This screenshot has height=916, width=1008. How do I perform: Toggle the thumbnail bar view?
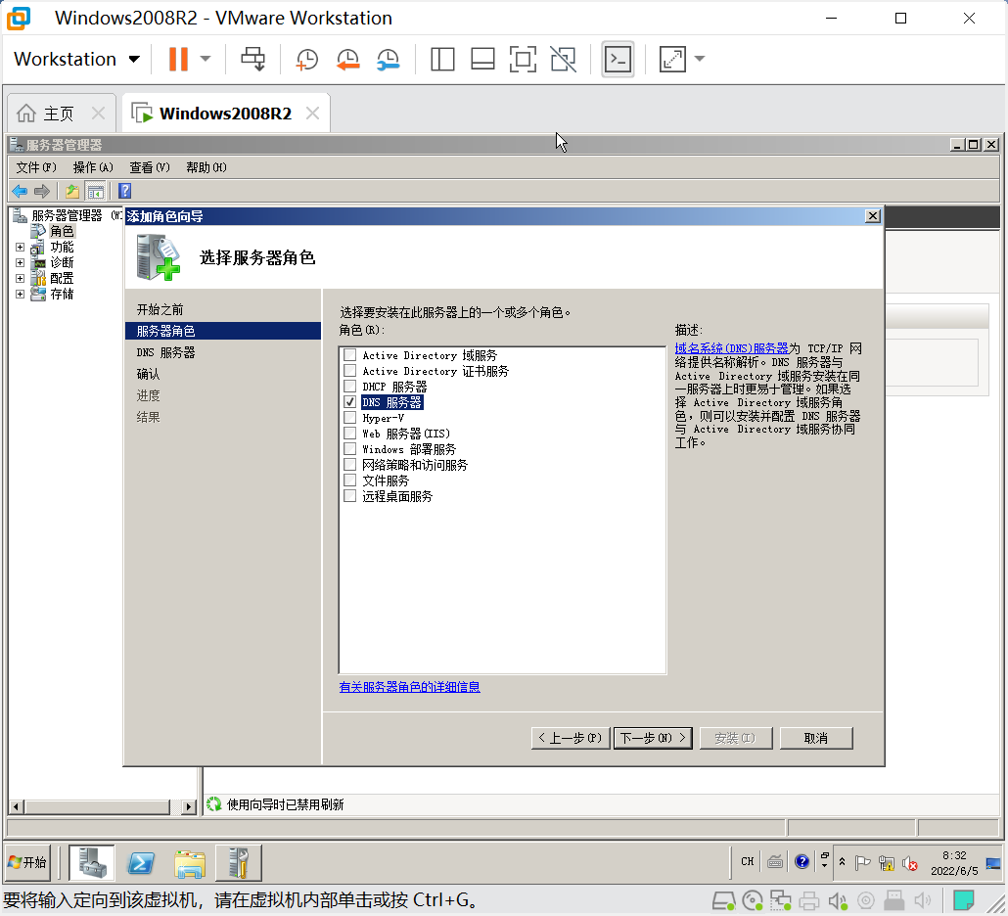click(x=482, y=59)
